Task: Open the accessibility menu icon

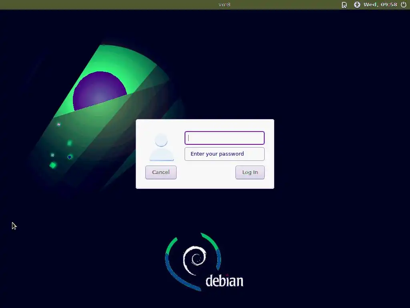Action: click(357, 5)
